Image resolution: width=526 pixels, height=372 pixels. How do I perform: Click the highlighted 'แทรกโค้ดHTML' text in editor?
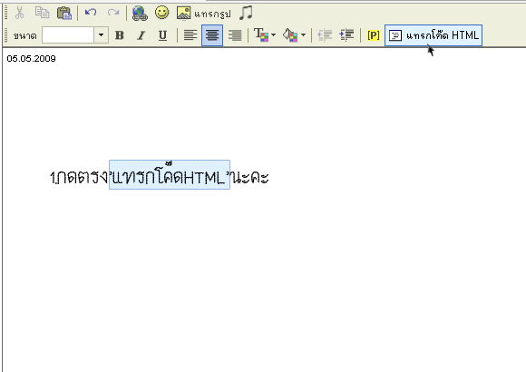[170, 174]
